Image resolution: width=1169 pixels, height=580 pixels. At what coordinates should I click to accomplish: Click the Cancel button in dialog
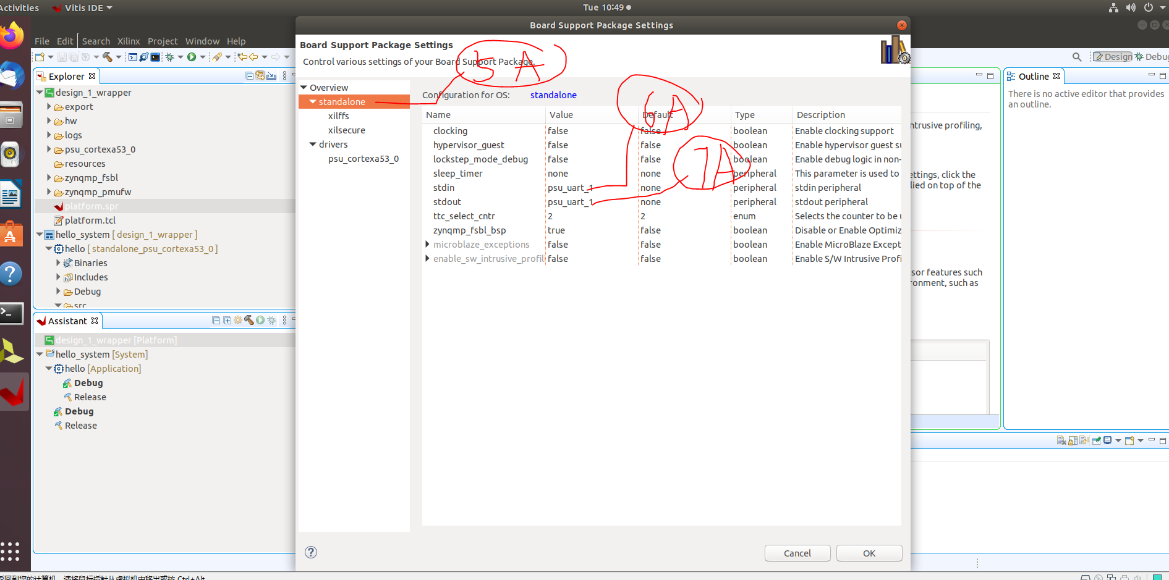click(797, 553)
